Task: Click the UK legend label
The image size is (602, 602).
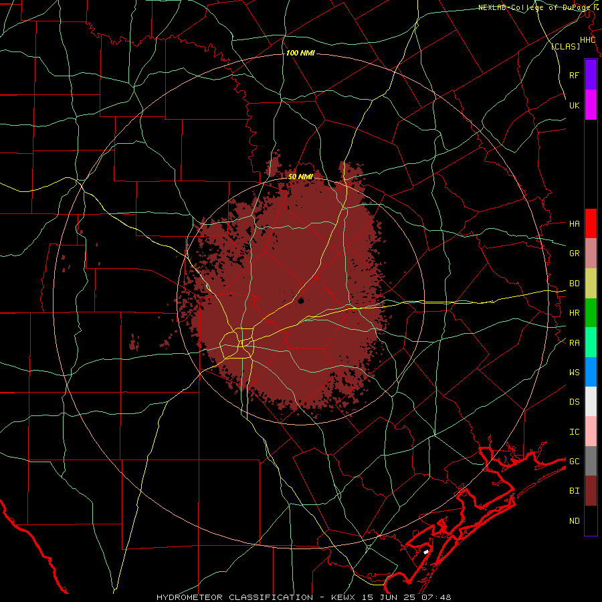Action: [x=574, y=105]
